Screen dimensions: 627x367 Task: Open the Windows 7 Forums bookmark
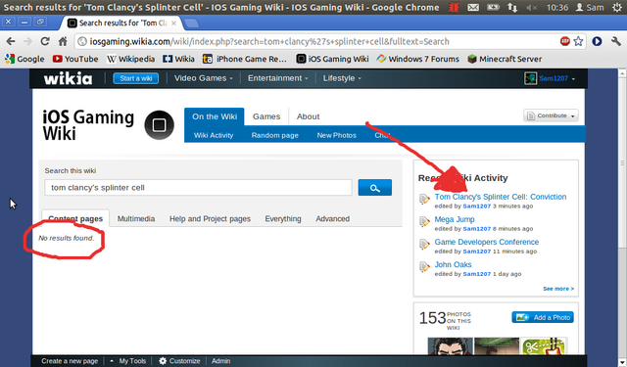(x=418, y=59)
